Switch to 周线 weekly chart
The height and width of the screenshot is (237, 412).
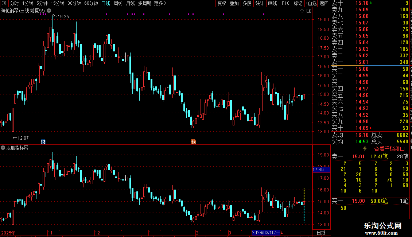[x=118, y=3]
